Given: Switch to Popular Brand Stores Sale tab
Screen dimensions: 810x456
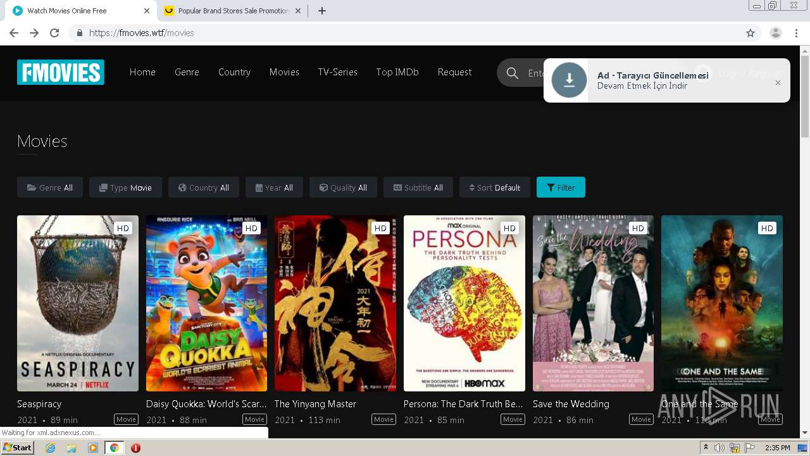Looking at the screenshot, I should (234, 11).
